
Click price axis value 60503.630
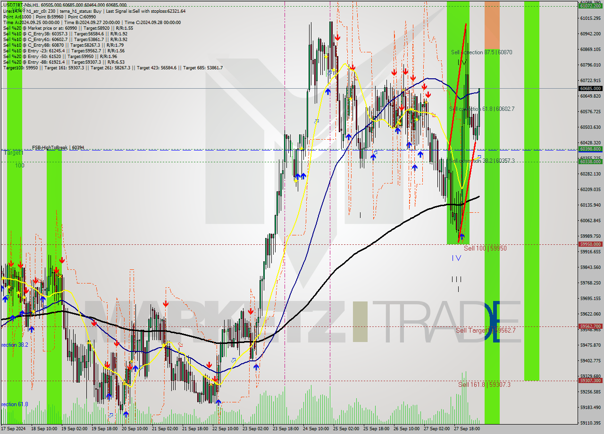click(590, 127)
